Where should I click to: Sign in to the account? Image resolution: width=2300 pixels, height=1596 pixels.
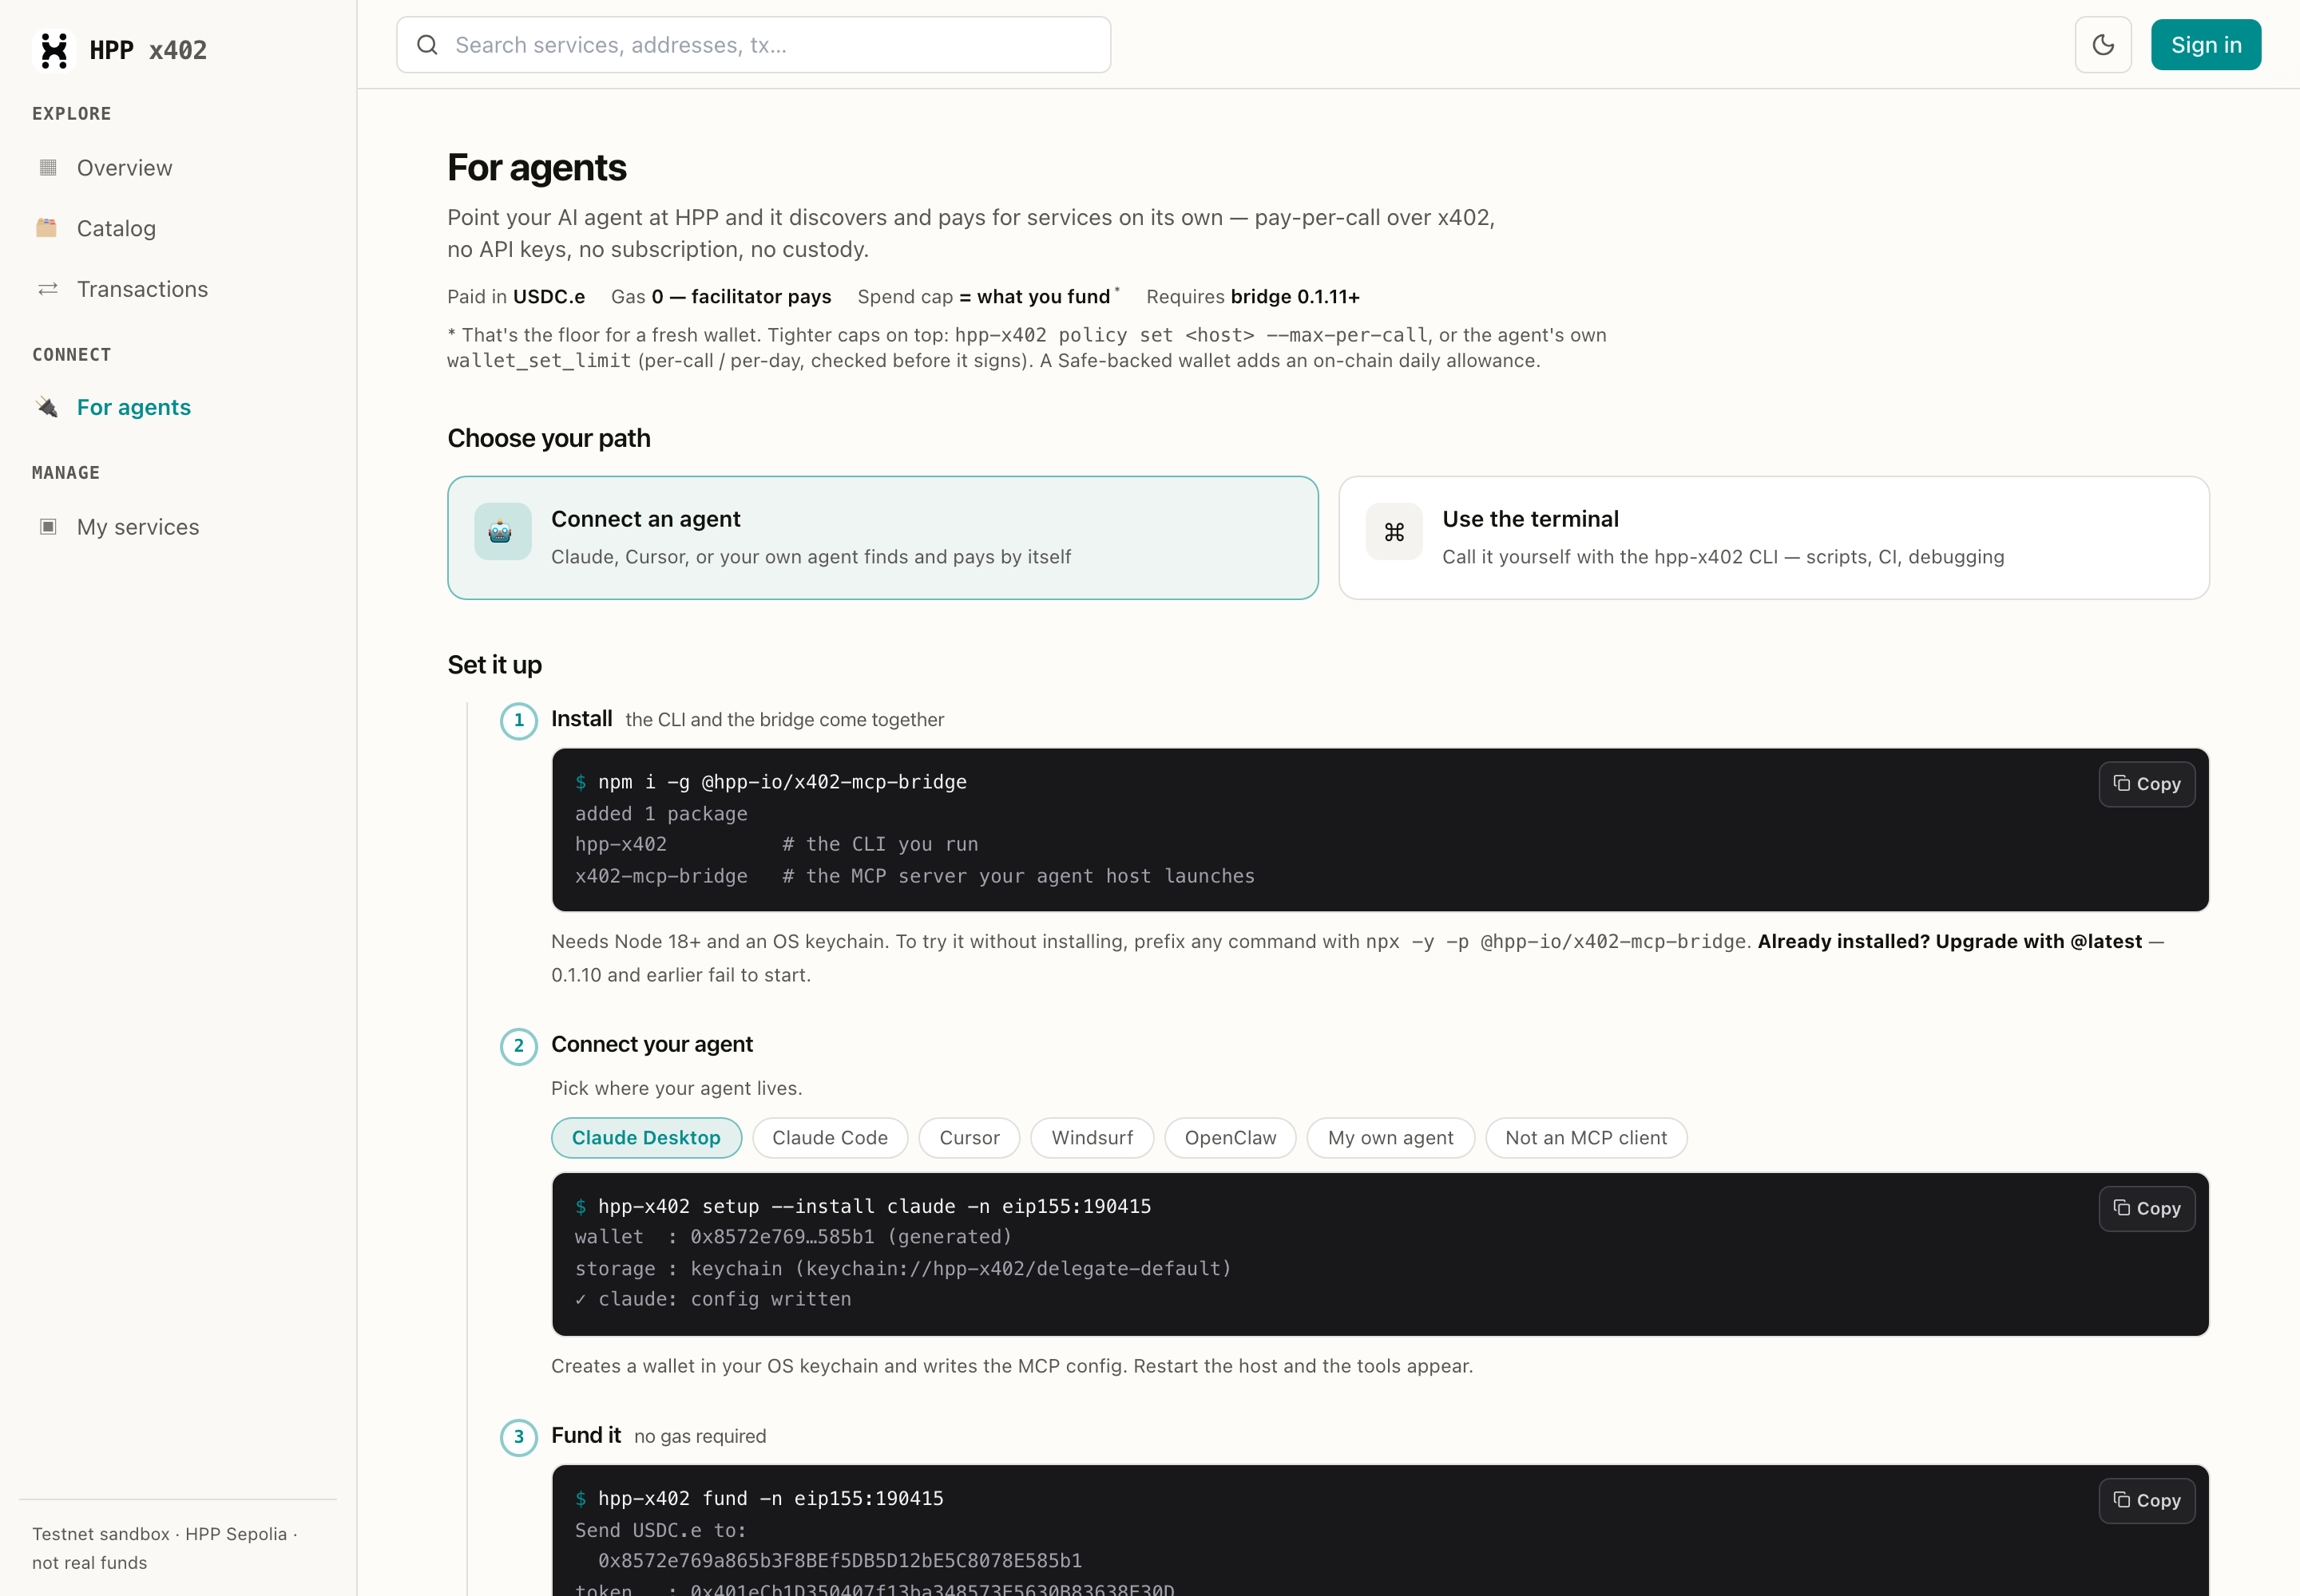2205,45
